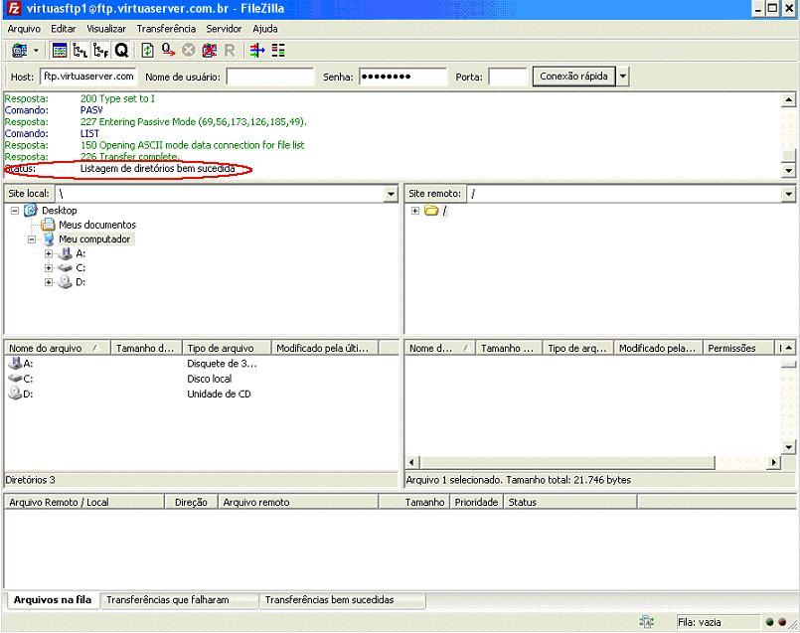The width and height of the screenshot is (800, 633).
Task: Sort local files by Modificado column
Action: coord(326,348)
